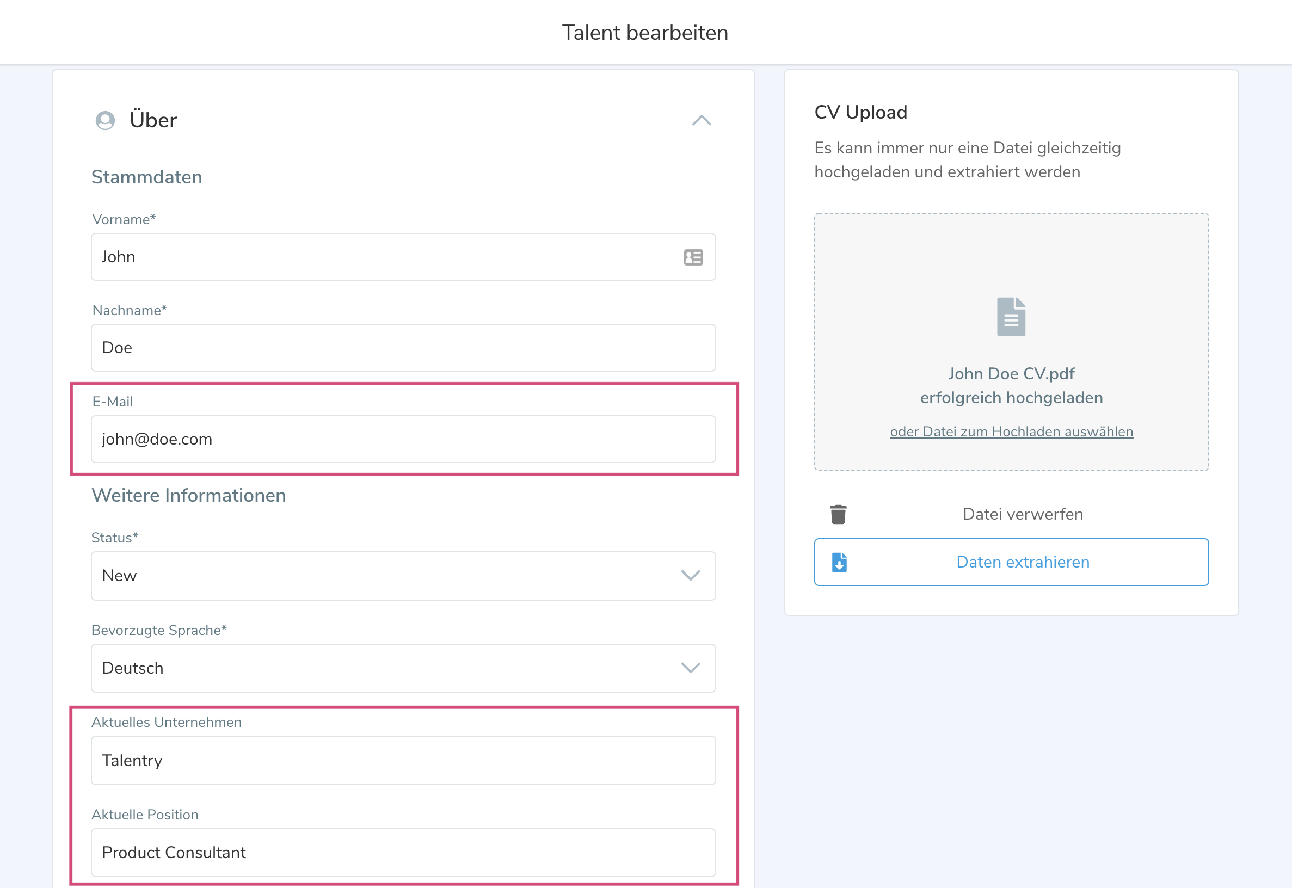The image size is (1292, 888).
Task: Click the Aktuelles Unternehmen field with Talentry
Action: [x=403, y=760]
